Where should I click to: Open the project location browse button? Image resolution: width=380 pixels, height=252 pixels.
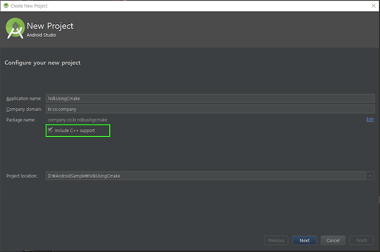[370, 176]
